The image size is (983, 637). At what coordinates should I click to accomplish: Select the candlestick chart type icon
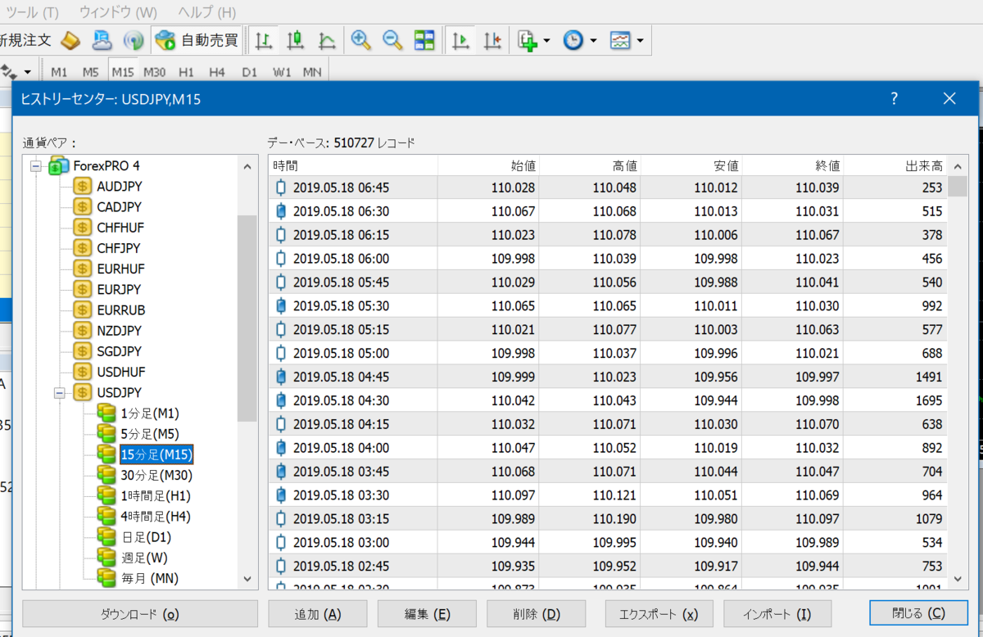pos(295,40)
